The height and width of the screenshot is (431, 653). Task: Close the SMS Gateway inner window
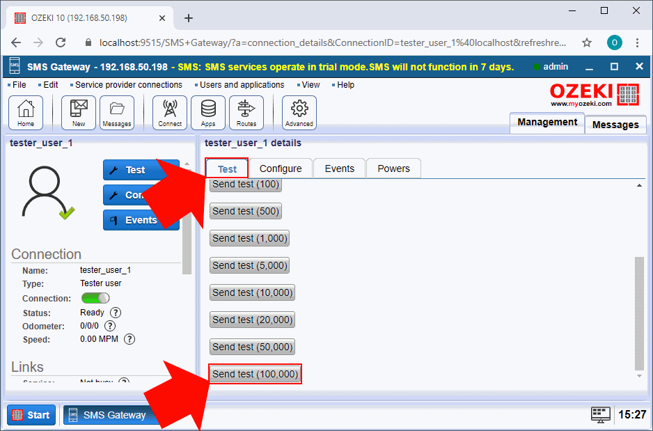click(x=640, y=67)
